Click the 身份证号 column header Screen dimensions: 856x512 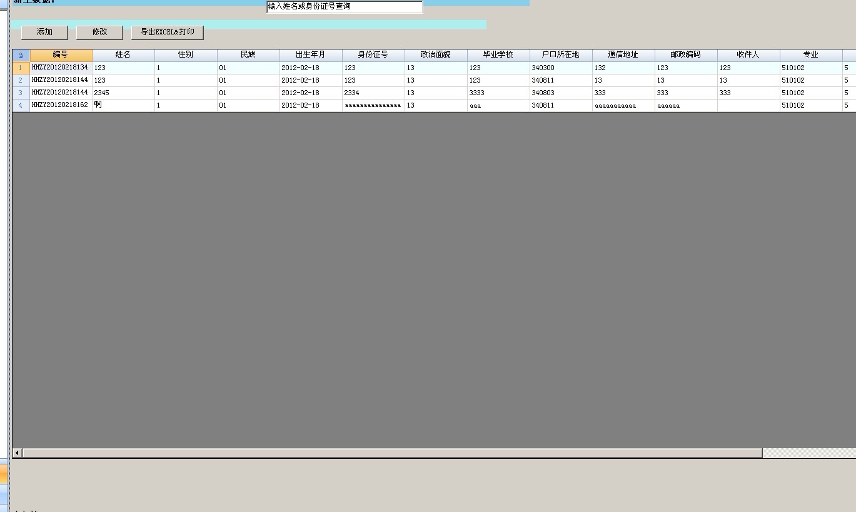point(373,55)
